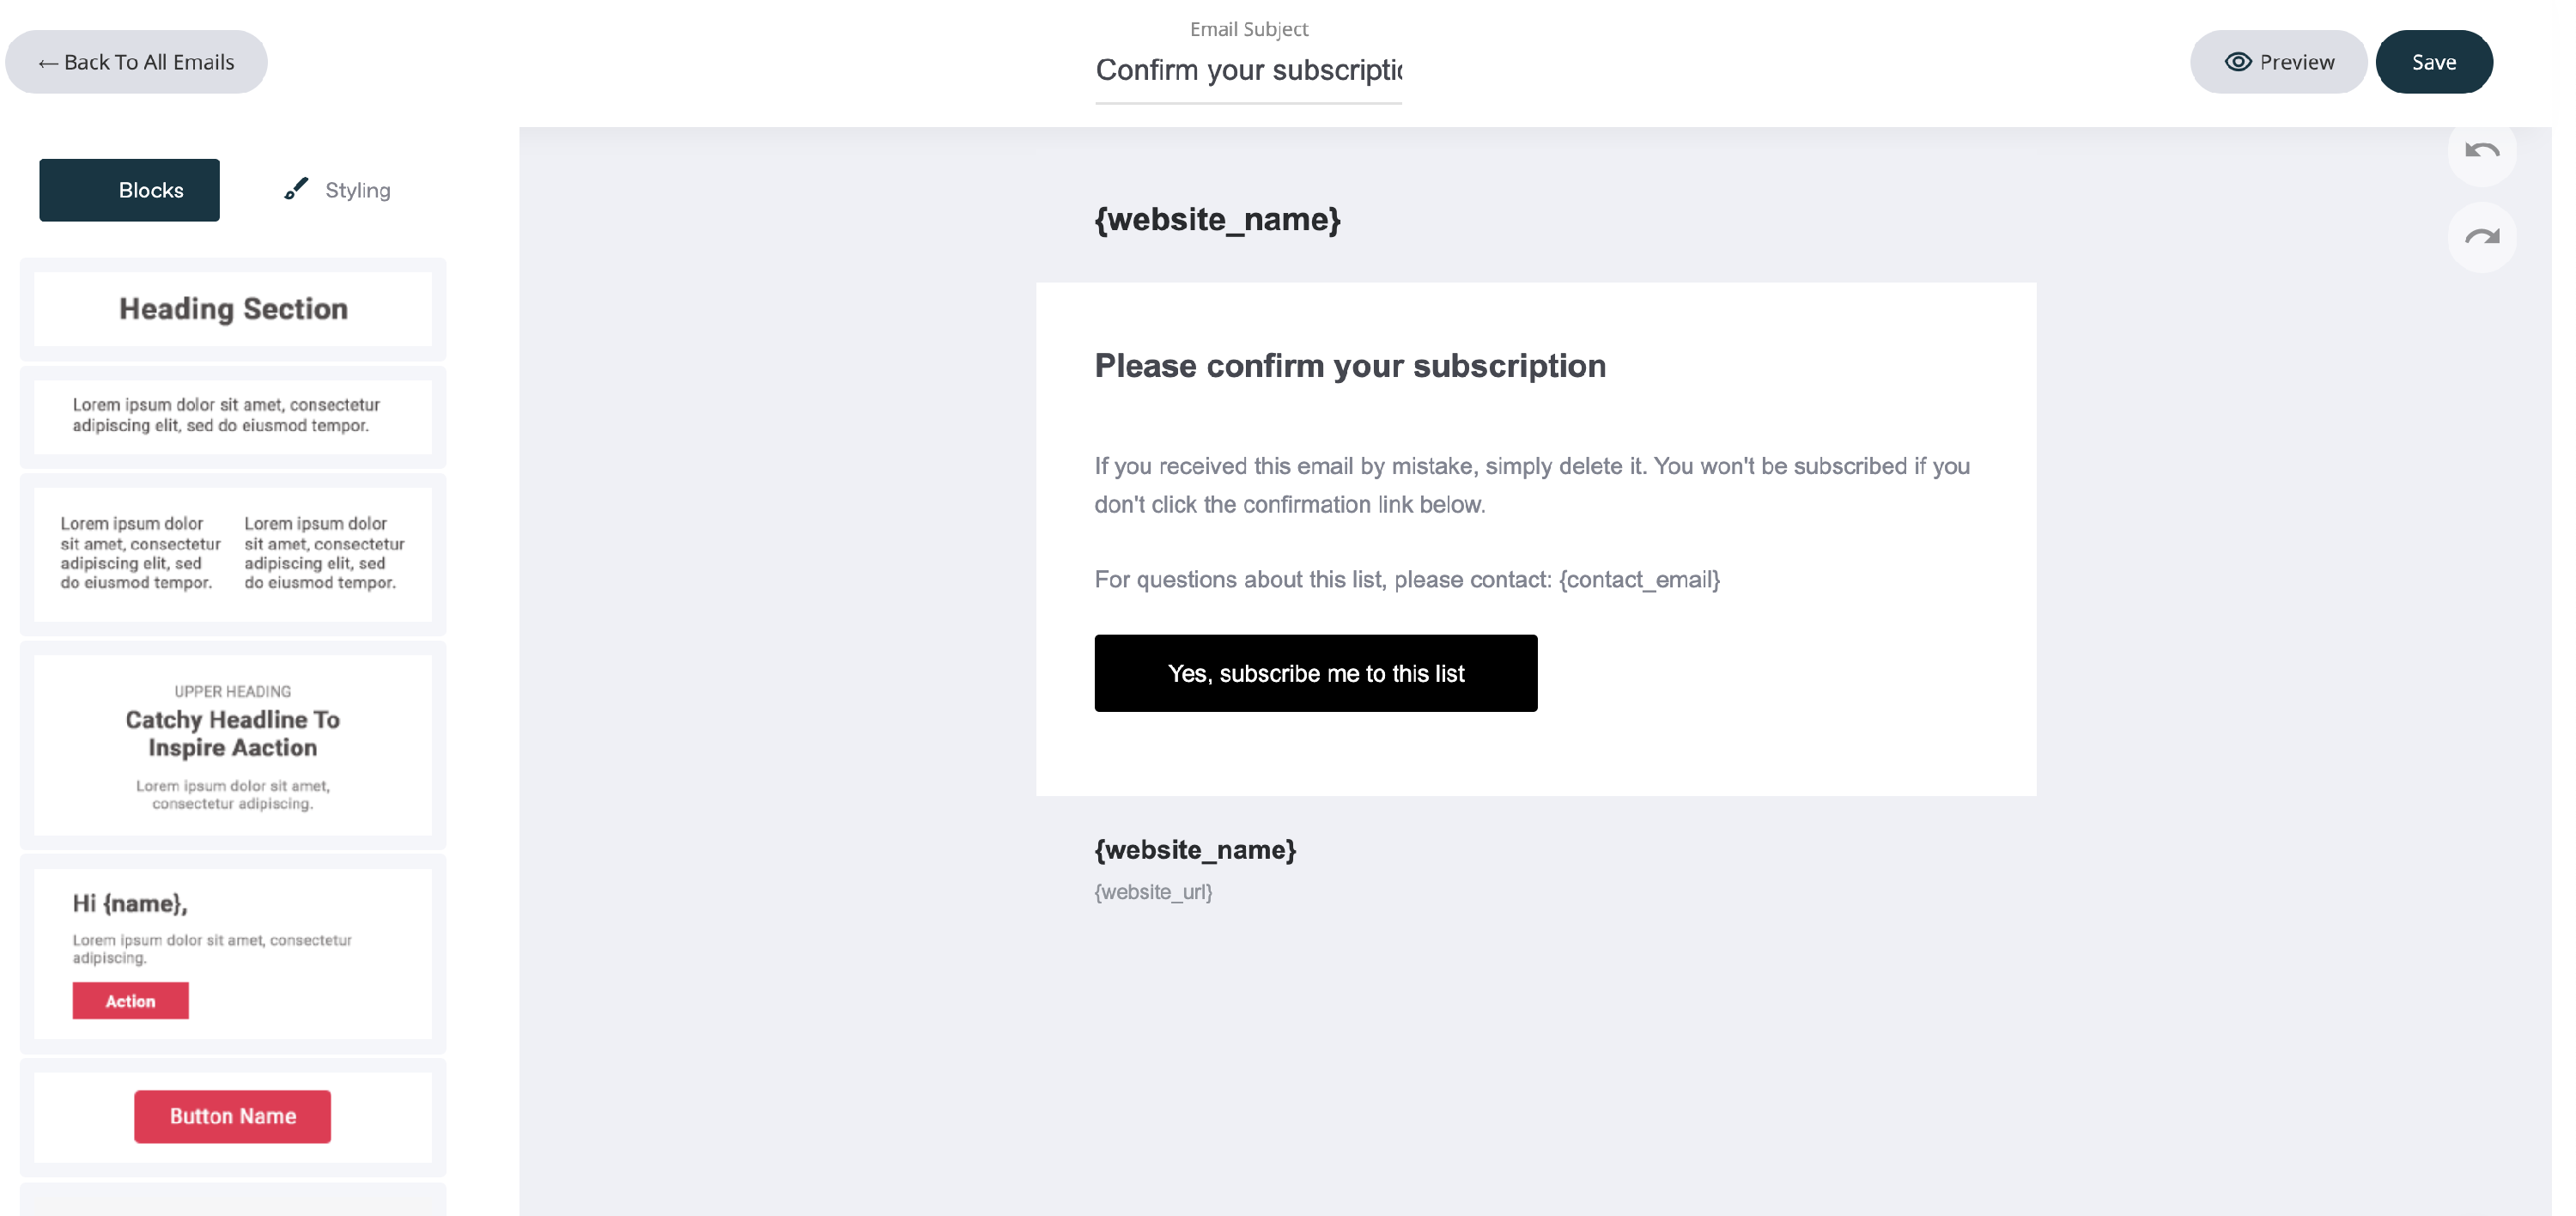This screenshot has height=1216, width=2576.
Task: Click the {website_url} footer text
Action: coord(1152,892)
